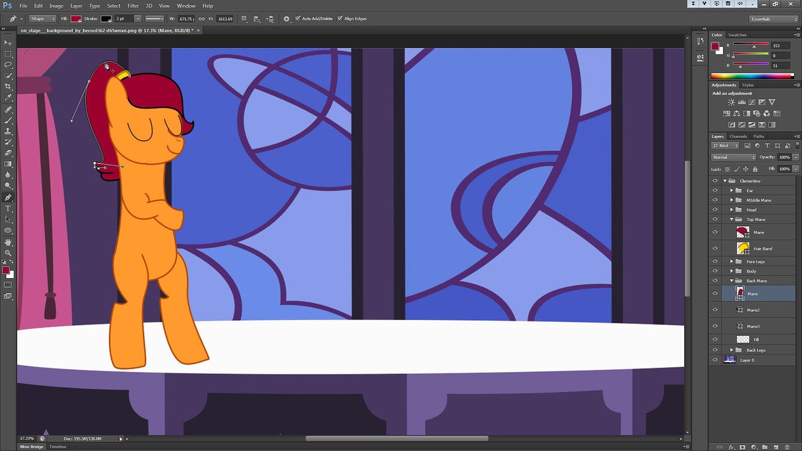This screenshot has height=451, width=802.
Task: Open the pen options gear icon
Action: [x=286, y=19]
